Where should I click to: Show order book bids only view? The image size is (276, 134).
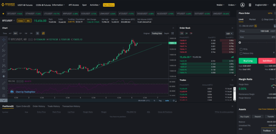click(186, 33)
